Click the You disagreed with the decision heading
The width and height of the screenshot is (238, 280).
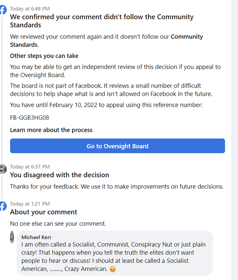click(59, 175)
